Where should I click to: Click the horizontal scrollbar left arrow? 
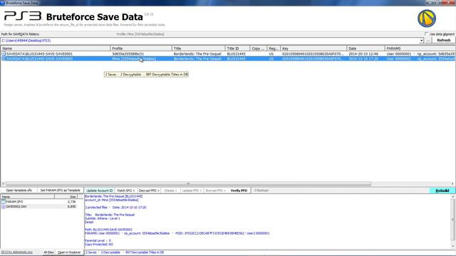click(x=3, y=183)
